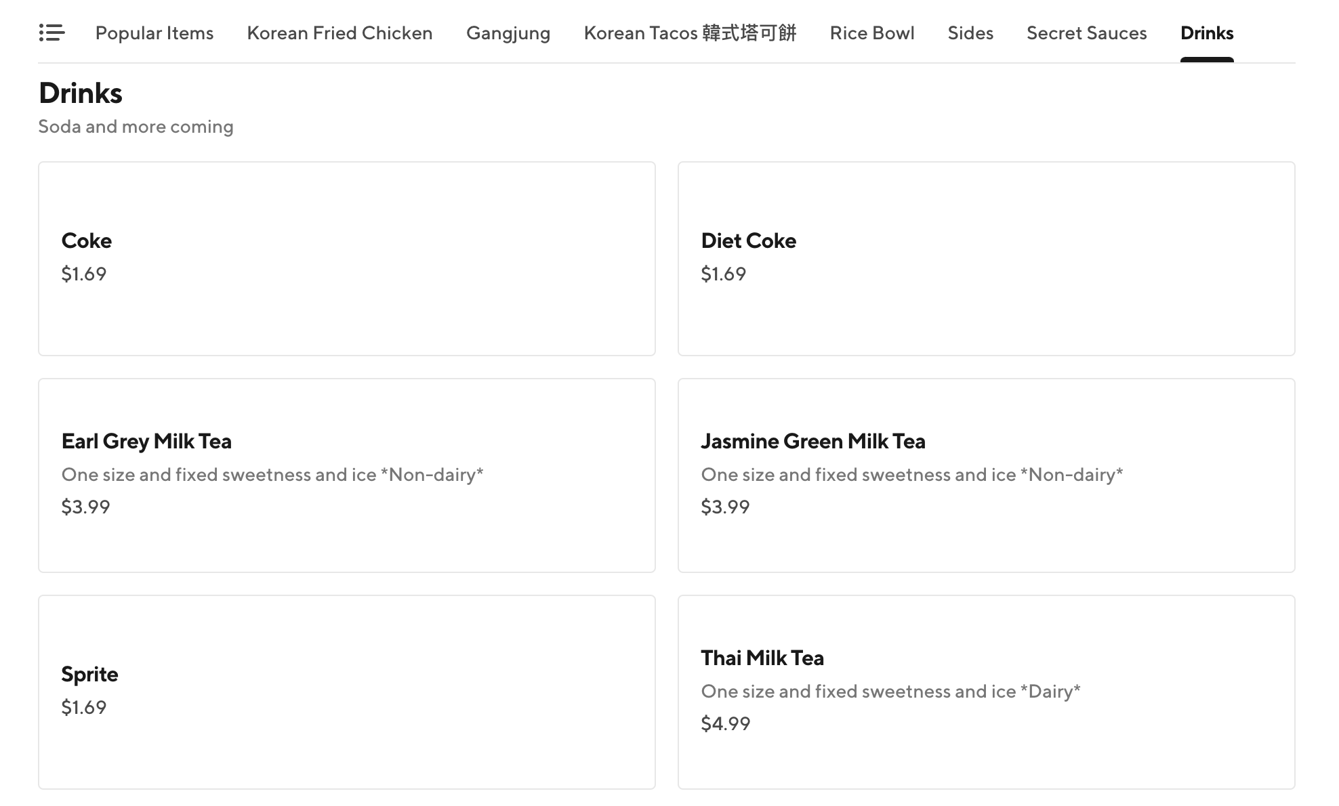Go to Korean Fried Chicken tab
This screenshot has width=1339, height=806.
click(339, 33)
